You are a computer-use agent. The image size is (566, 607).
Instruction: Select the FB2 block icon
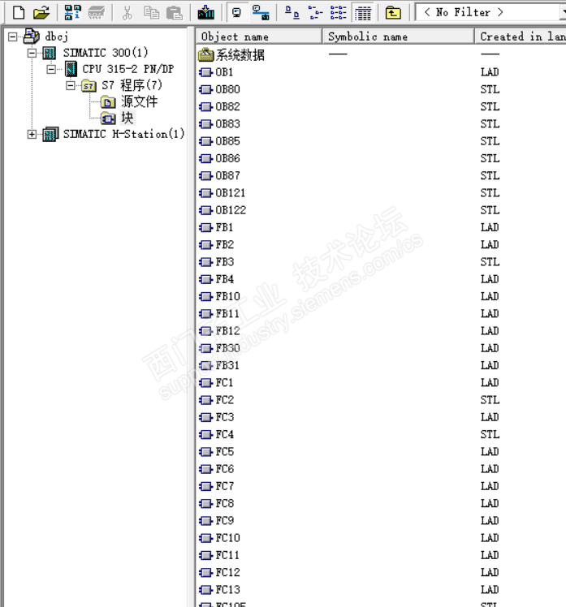(x=205, y=245)
